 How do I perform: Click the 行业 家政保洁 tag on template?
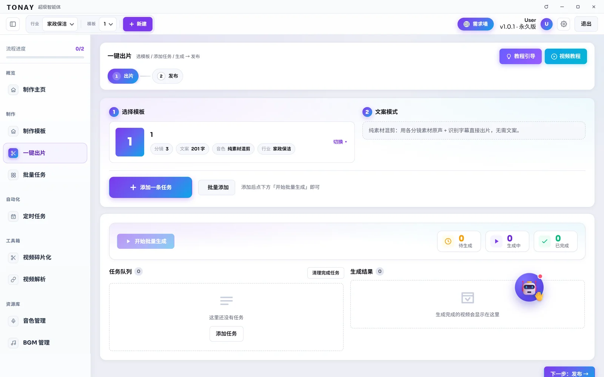(x=276, y=149)
